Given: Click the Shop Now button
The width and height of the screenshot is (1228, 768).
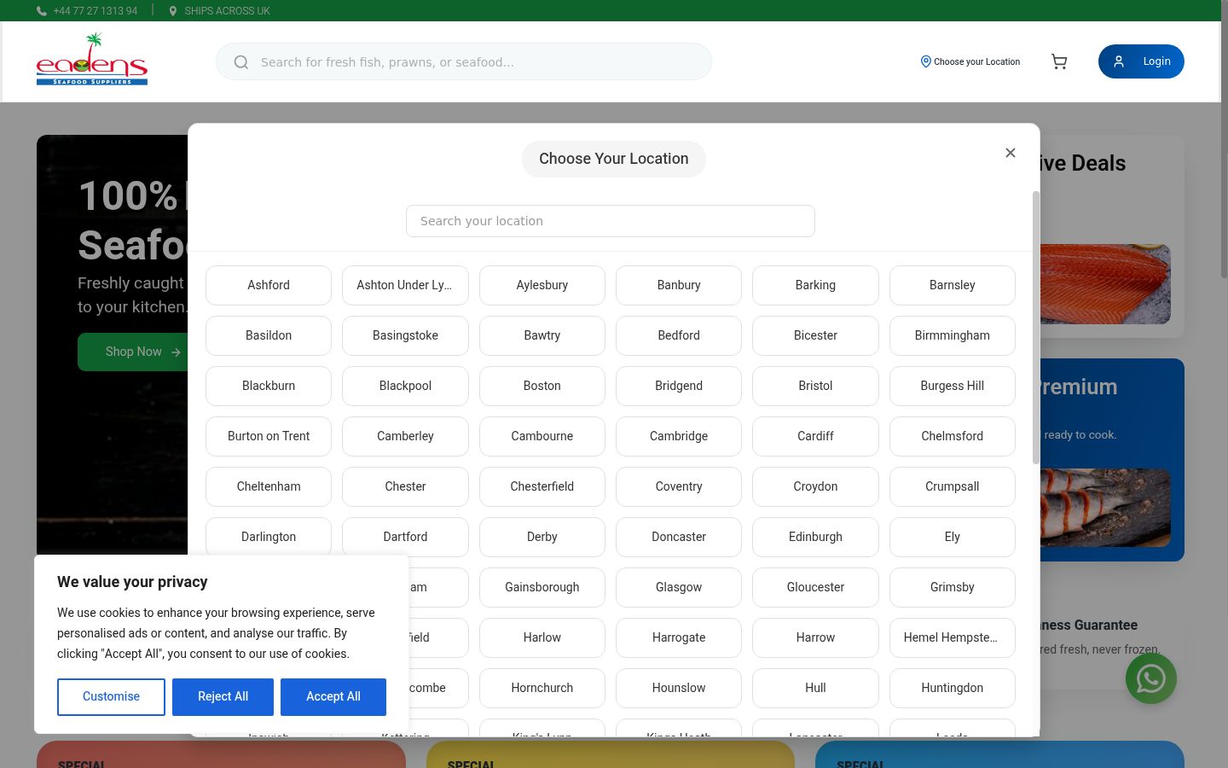Looking at the screenshot, I should 142,352.
